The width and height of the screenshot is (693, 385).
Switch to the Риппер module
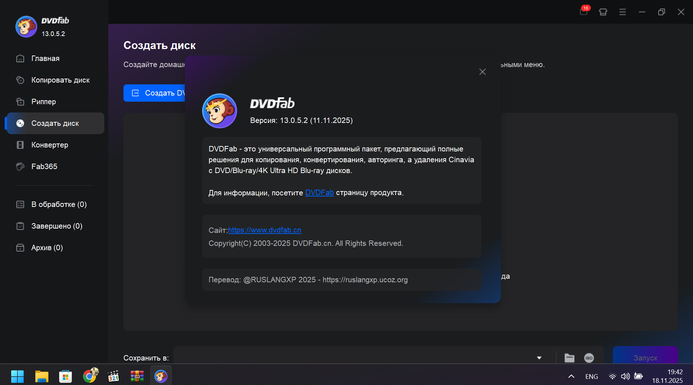(44, 102)
